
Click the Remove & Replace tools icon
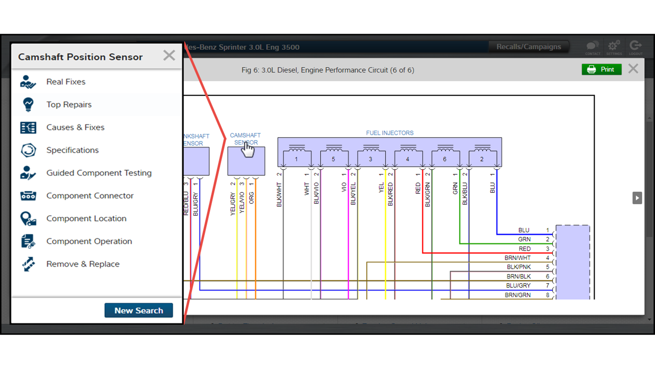[28, 264]
